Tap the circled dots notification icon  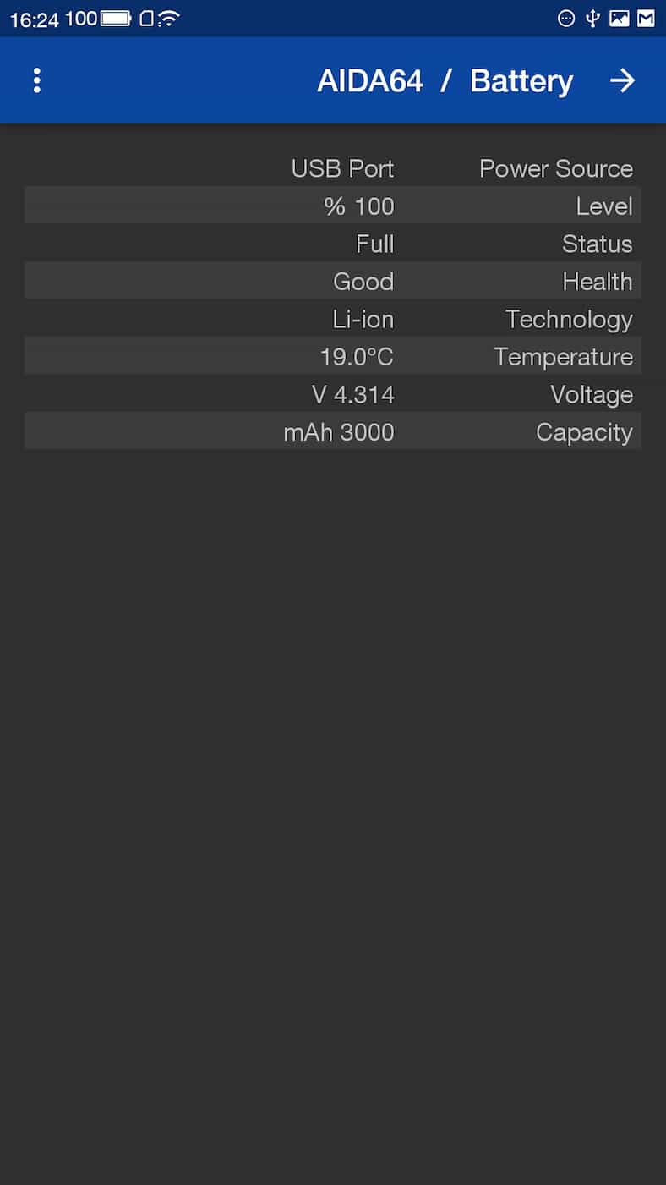coord(566,19)
